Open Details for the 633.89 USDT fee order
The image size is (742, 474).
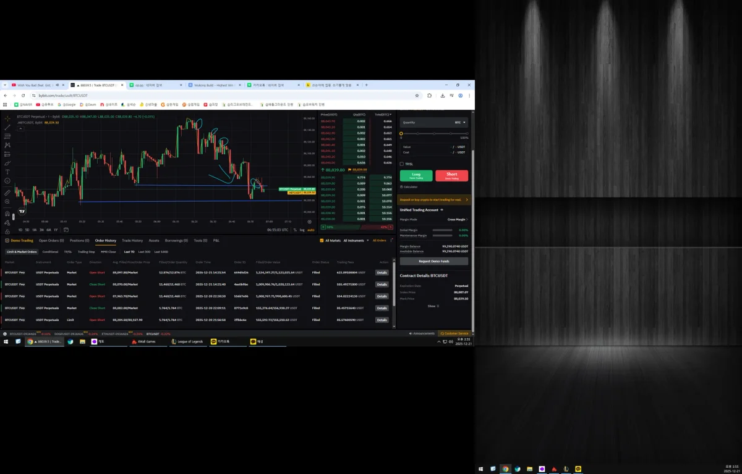click(382, 272)
